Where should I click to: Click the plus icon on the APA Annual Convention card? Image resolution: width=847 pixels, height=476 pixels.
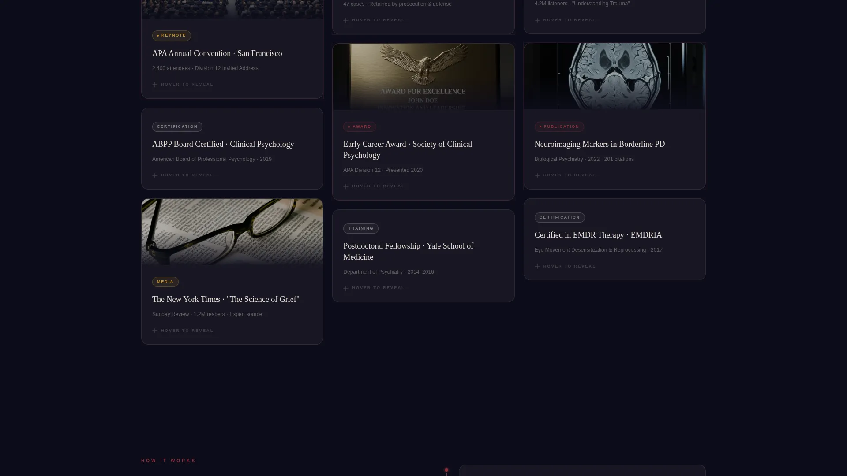(155, 85)
